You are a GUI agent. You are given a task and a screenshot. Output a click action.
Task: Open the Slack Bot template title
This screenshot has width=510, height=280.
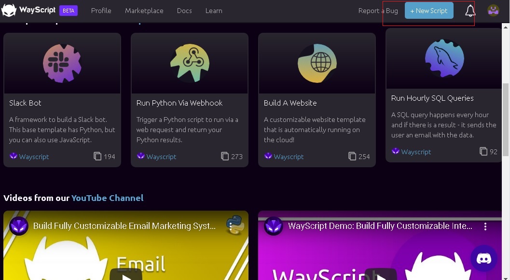25,103
